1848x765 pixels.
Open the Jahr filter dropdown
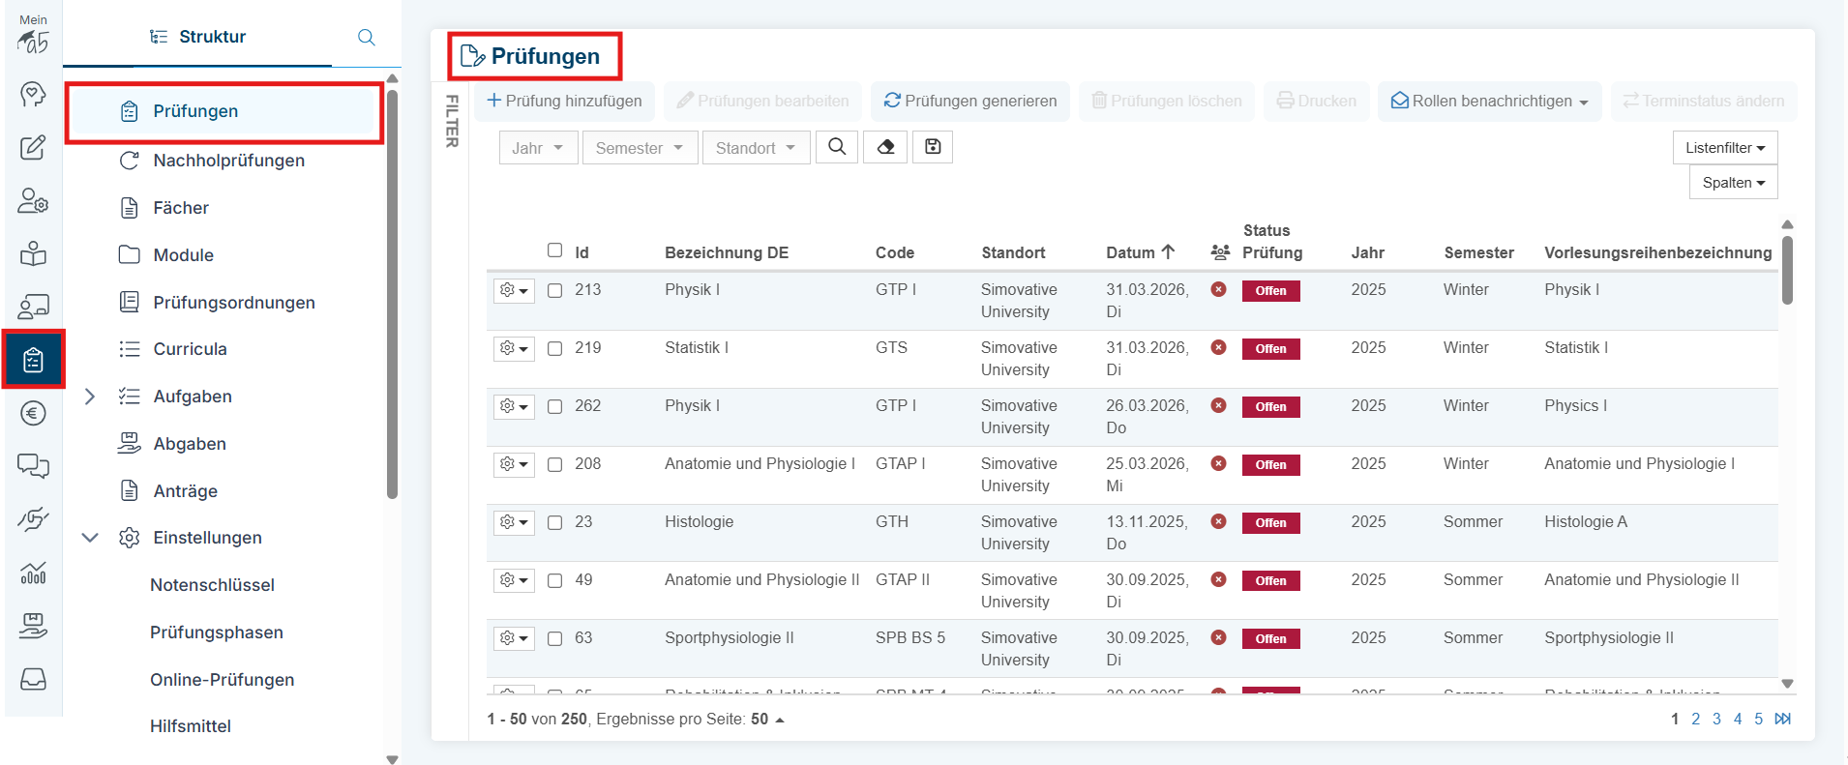[538, 148]
